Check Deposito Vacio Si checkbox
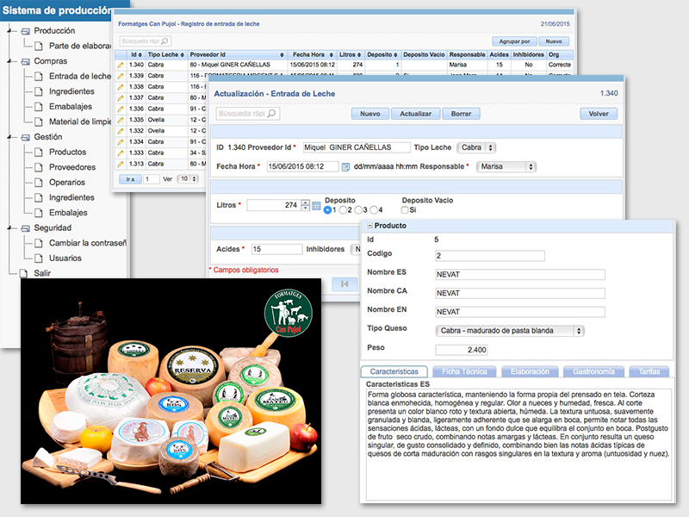This screenshot has height=517, width=689. tap(405, 210)
